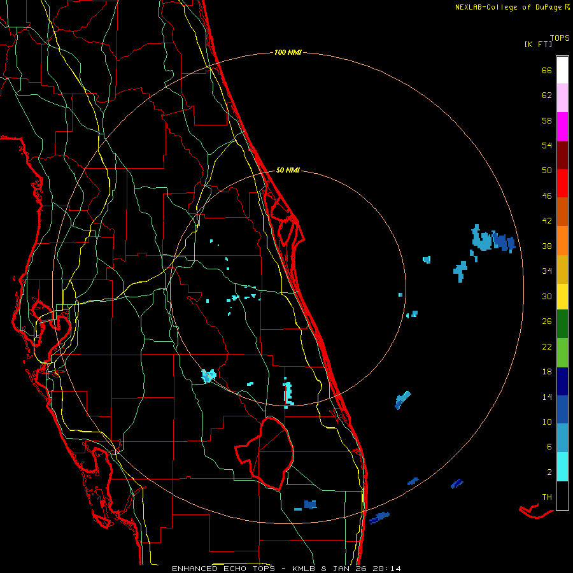Click the cyan 2 kft legend swatch
The height and width of the screenshot is (573, 573).
tap(562, 467)
